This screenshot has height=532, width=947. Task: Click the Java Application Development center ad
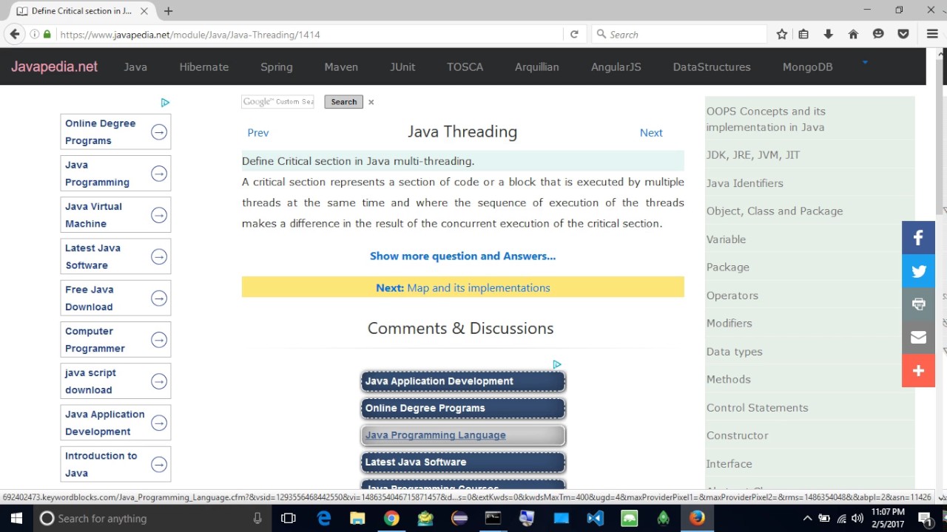[463, 381]
